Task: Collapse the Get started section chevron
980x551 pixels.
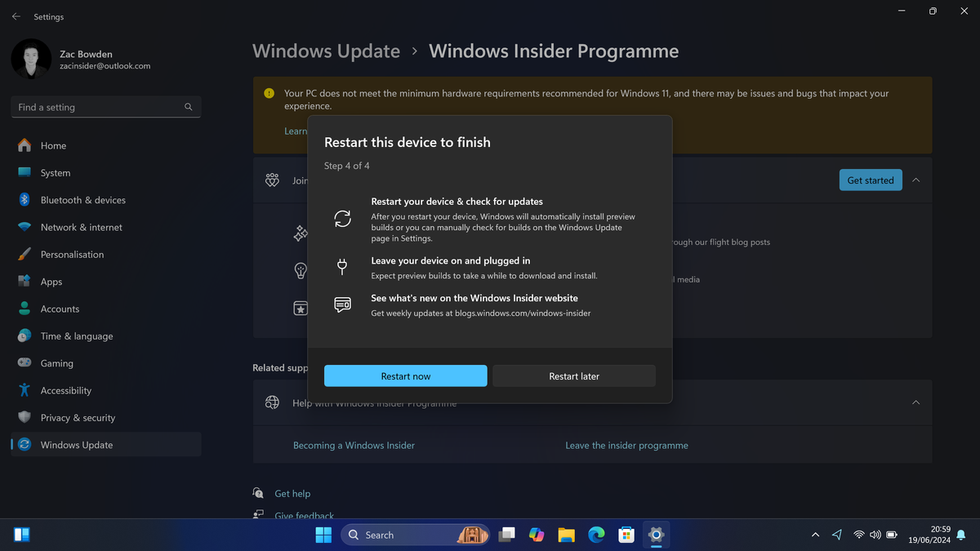Action: [x=916, y=180]
